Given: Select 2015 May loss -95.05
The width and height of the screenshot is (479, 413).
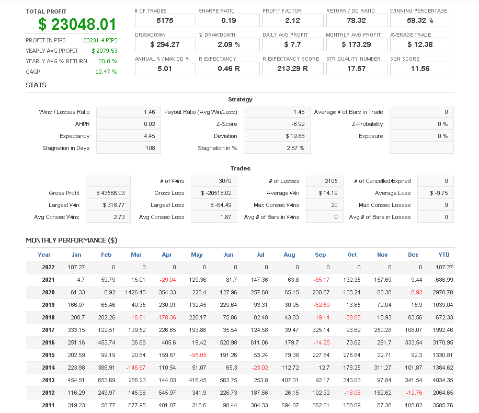Looking at the screenshot, I should pos(198,355).
